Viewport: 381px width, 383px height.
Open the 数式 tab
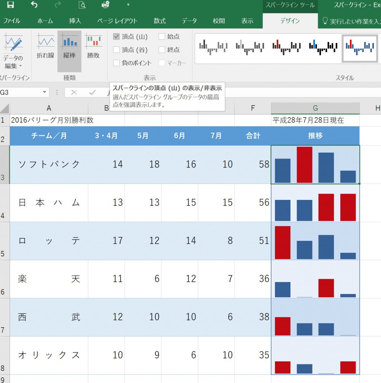(160, 21)
